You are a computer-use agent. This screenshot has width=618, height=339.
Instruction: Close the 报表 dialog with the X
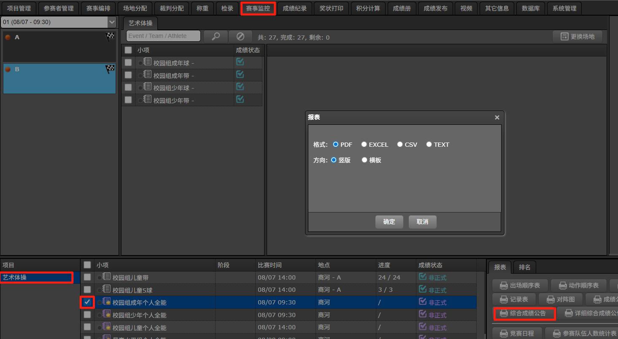(x=497, y=118)
